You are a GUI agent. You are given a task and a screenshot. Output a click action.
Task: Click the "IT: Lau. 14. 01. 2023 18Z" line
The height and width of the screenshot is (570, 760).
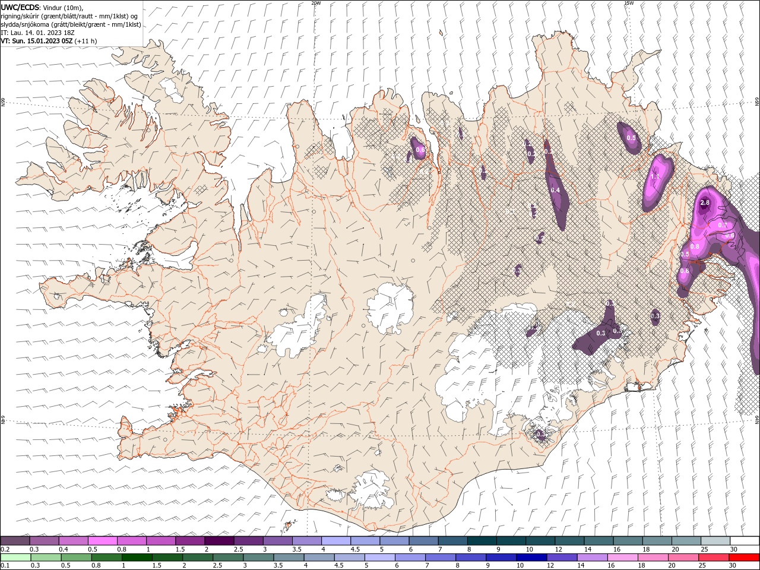click(x=37, y=33)
